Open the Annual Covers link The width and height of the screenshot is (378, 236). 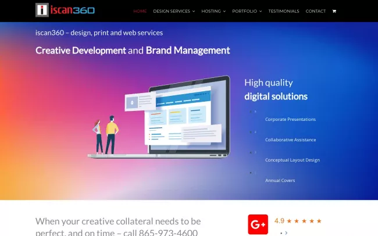coord(280,180)
